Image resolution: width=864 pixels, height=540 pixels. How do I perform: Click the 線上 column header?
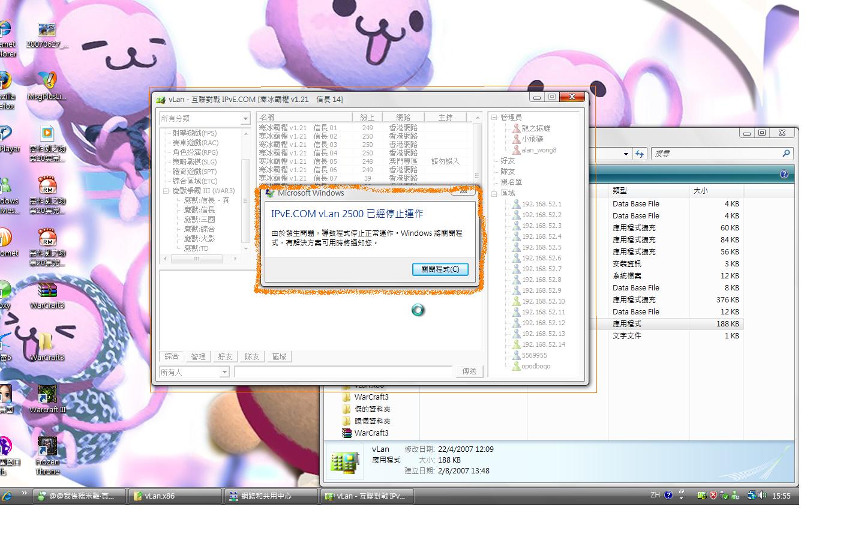pyautogui.click(x=367, y=118)
